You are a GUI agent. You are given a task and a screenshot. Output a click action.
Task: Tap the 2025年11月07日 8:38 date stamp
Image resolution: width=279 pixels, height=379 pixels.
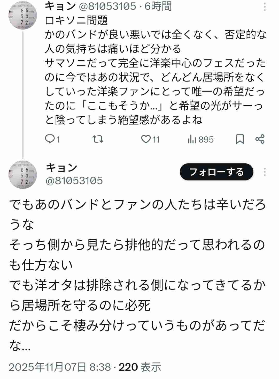point(60,367)
